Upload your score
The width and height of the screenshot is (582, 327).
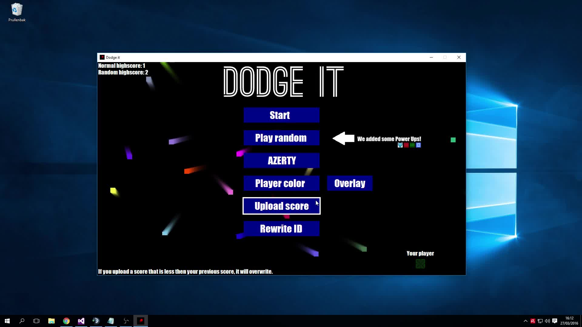pos(281,206)
